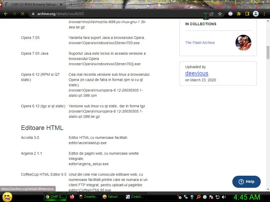Click the red play-arrow tray icon
This screenshot has width=270, height=202.
179,197
